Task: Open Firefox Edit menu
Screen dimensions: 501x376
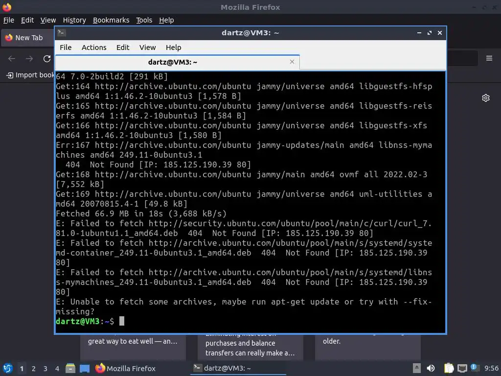Action: pyautogui.click(x=27, y=20)
